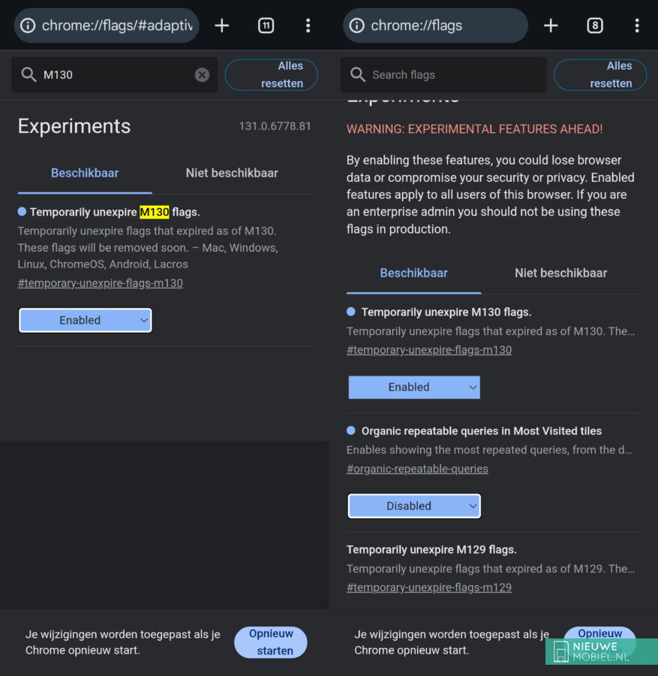Open left browser three-dot menu
The image size is (658, 676).
tap(308, 26)
